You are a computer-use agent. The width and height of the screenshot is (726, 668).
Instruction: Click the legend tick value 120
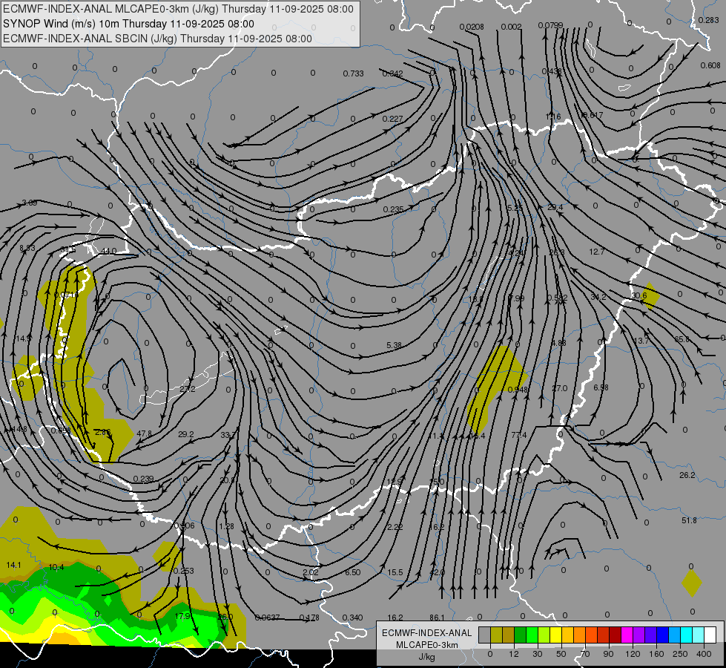pyautogui.click(x=633, y=654)
